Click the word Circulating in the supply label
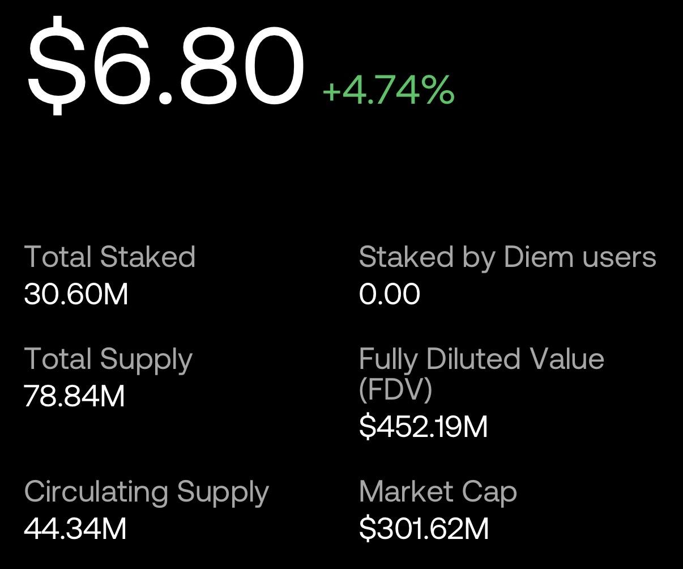Viewport: 683px width, 569px height. point(96,492)
